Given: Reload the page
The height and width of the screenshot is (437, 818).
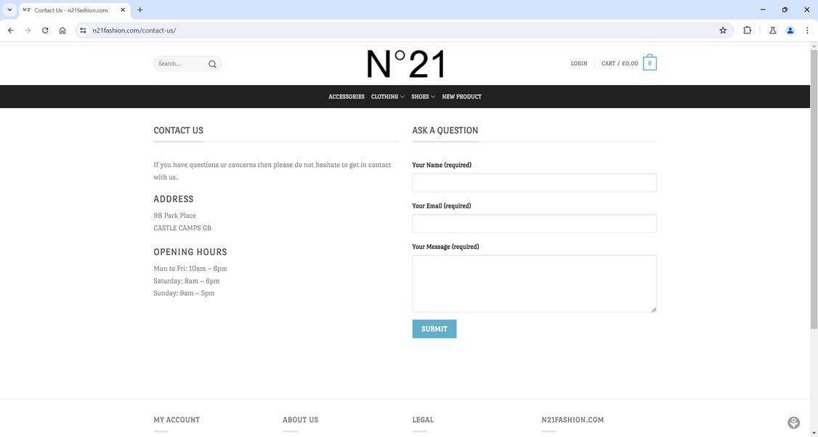Looking at the screenshot, I should tap(45, 30).
